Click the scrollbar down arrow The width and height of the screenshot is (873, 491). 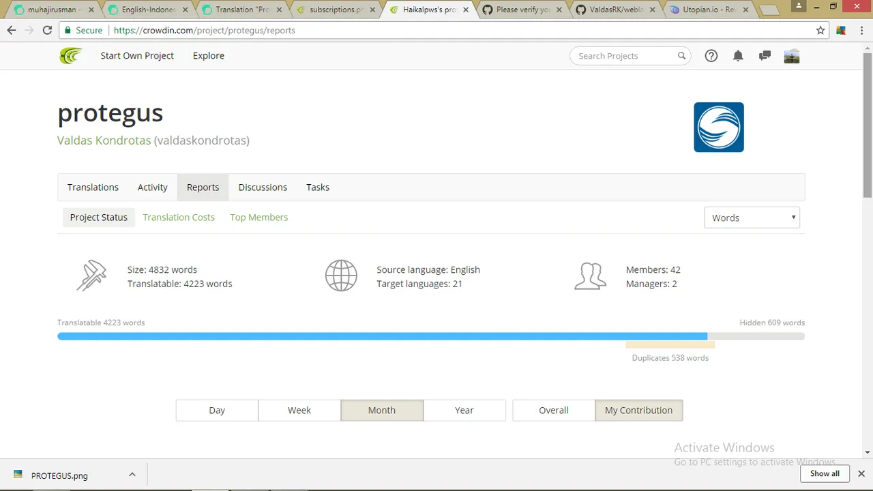click(x=868, y=452)
